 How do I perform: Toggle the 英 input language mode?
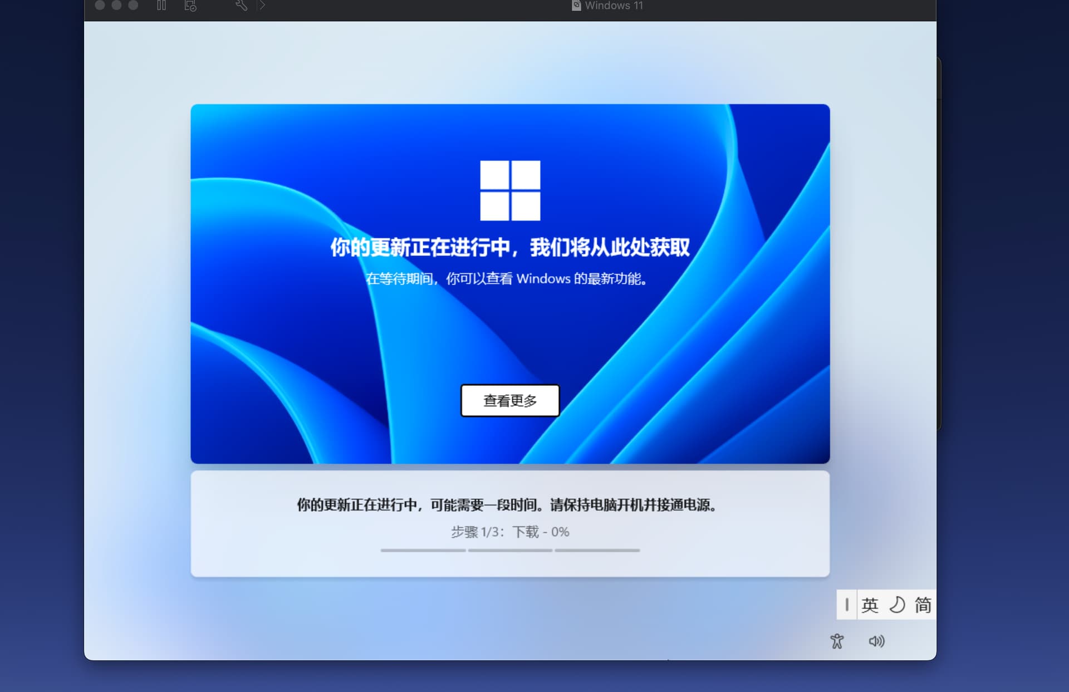pyautogui.click(x=870, y=605)
